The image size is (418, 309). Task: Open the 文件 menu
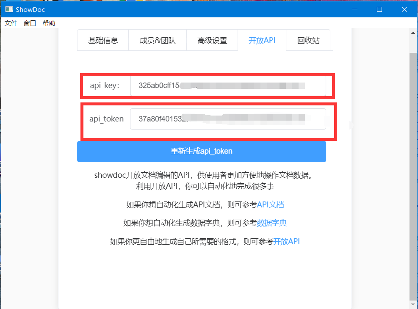point(11,23)
